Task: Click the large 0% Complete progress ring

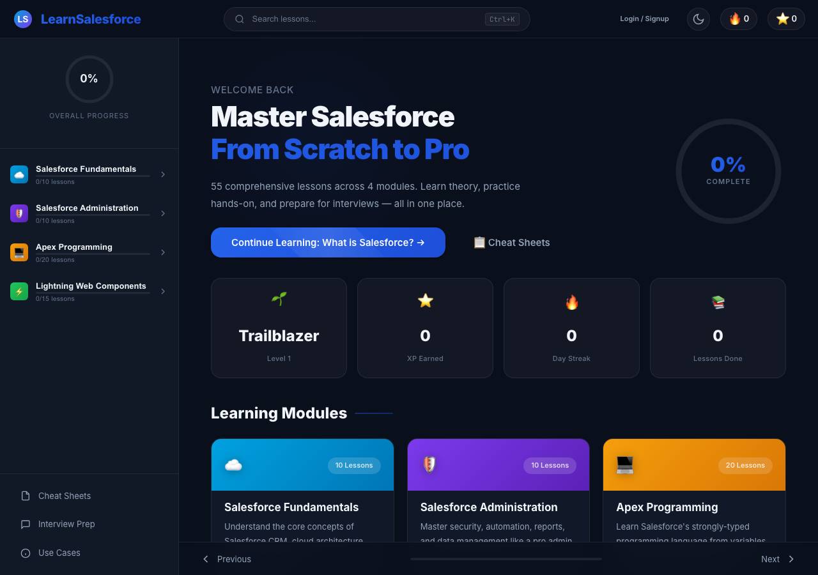Action: (729, 171)
